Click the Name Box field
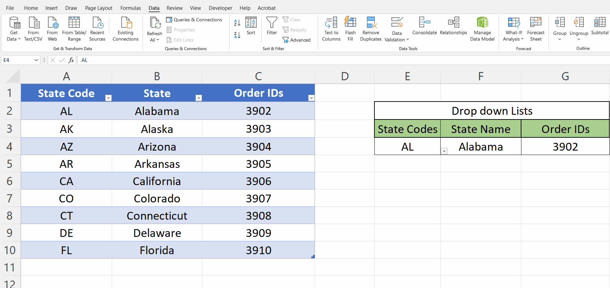The image size is (610, 288). coord(17,60)
